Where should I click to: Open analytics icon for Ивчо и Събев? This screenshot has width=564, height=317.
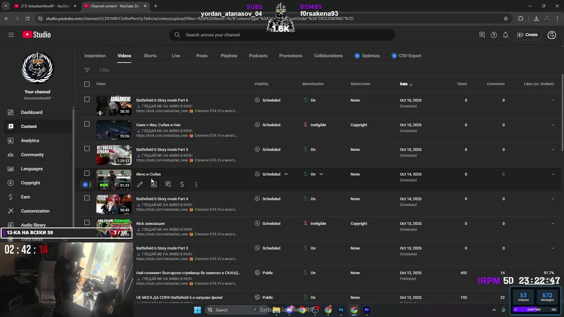[x=154, y=184]
